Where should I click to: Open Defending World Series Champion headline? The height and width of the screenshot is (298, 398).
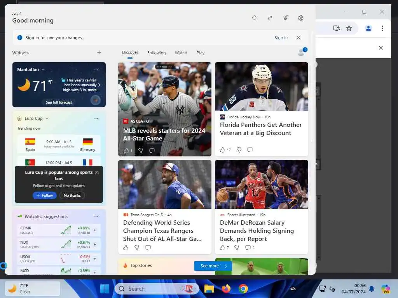pos(162,230)
